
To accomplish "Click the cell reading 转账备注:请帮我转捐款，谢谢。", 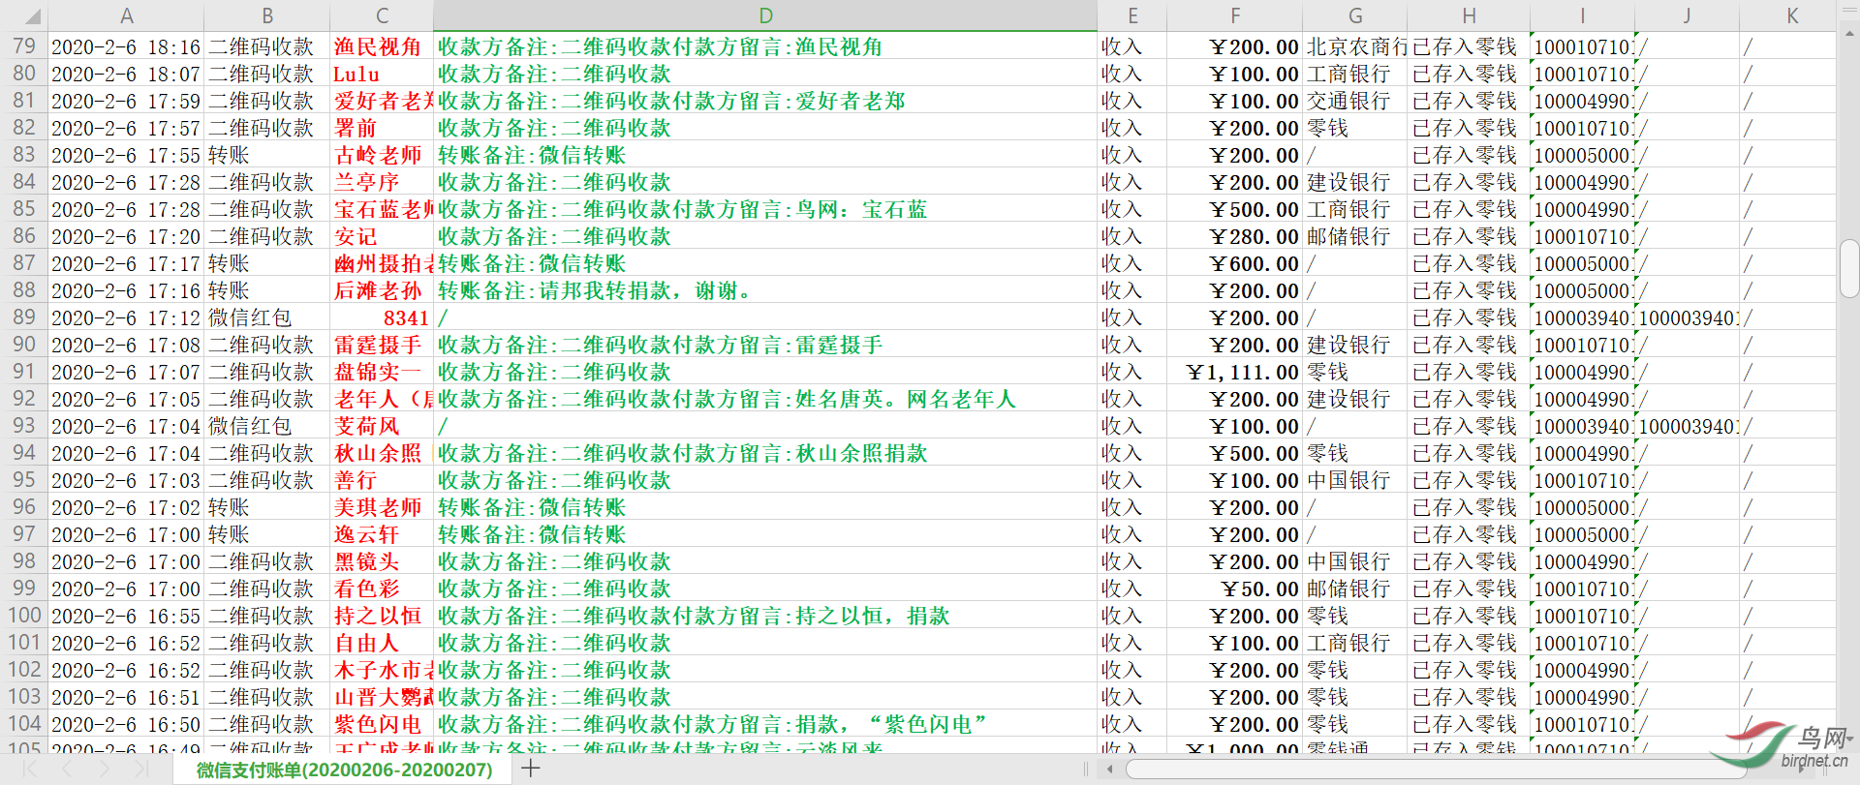I will coord(764,290).
